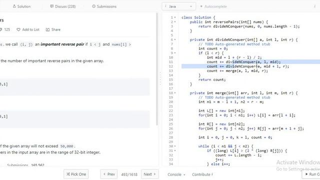Open the Submissions tab

tap(104, 6)
